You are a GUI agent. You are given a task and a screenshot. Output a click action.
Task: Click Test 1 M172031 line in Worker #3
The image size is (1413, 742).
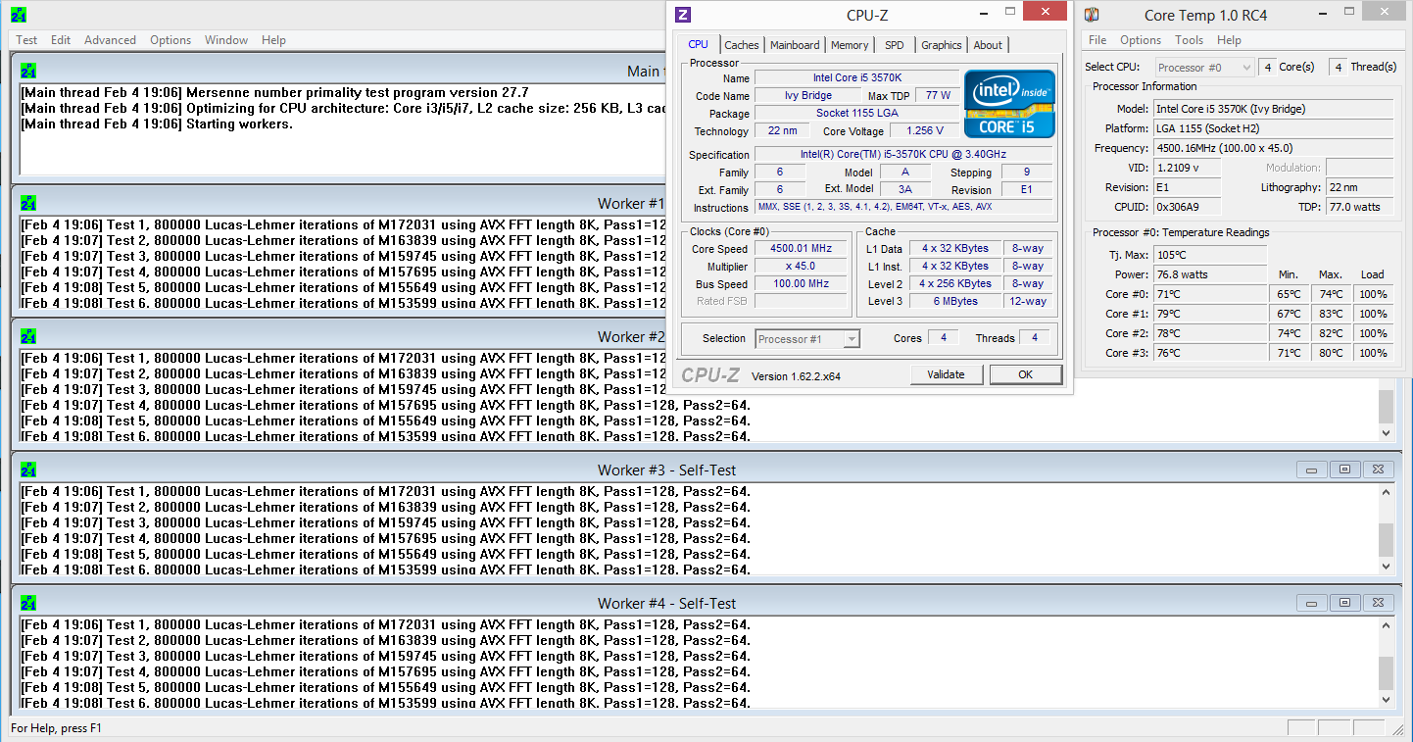click(x=385, y=491)
